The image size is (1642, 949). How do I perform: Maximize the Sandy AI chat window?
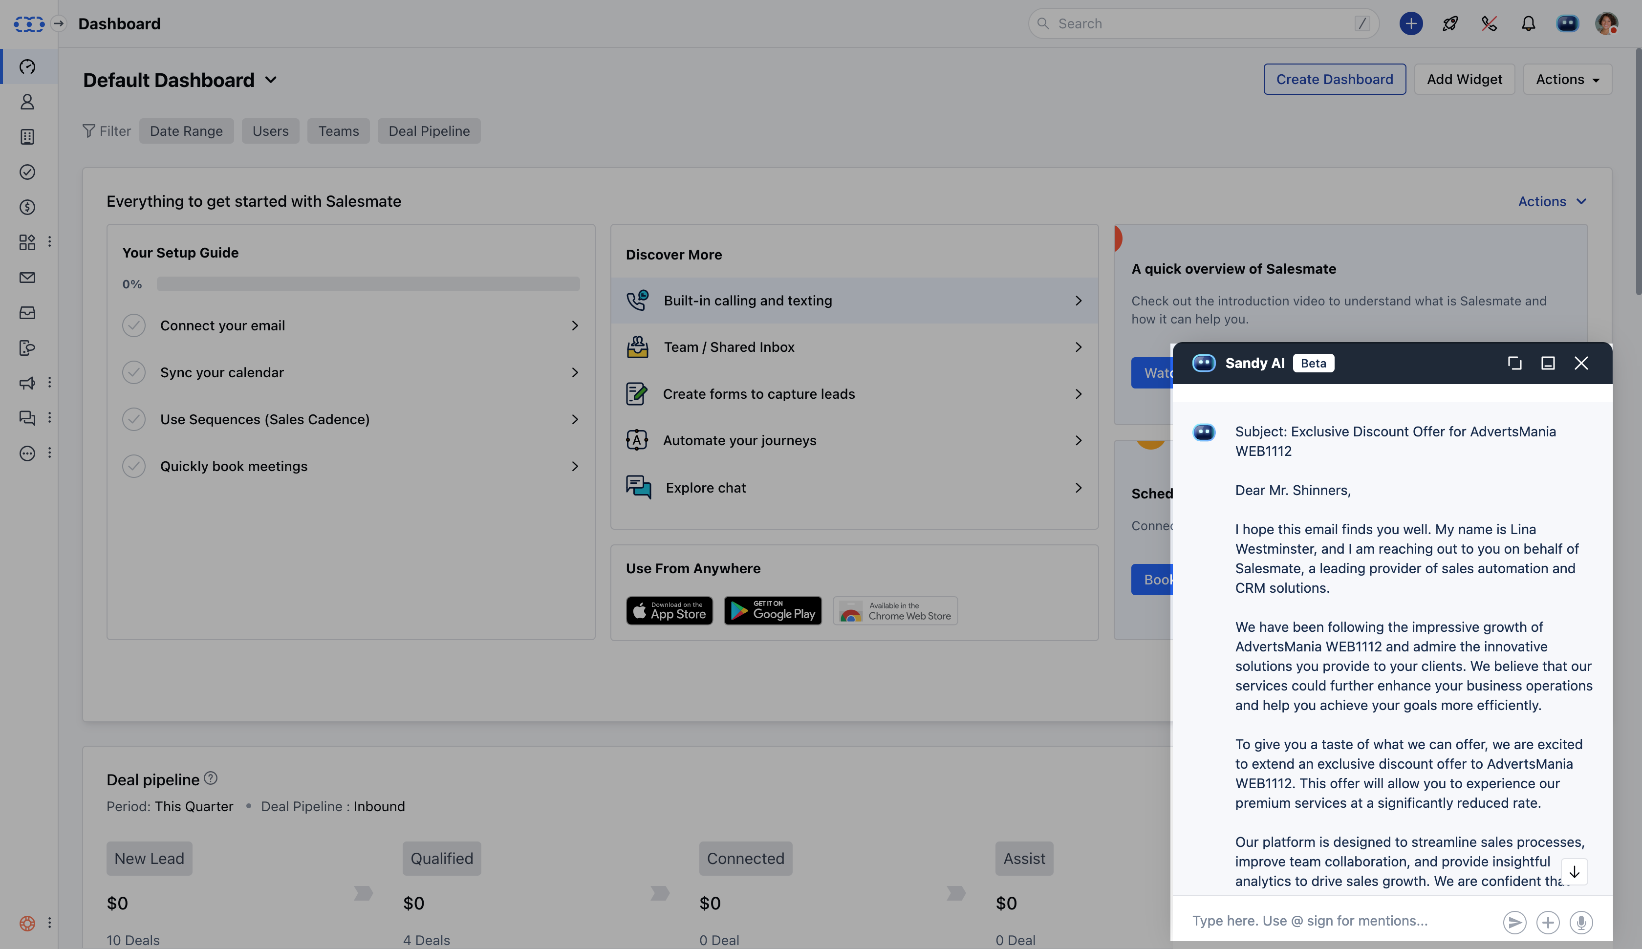1548,363
